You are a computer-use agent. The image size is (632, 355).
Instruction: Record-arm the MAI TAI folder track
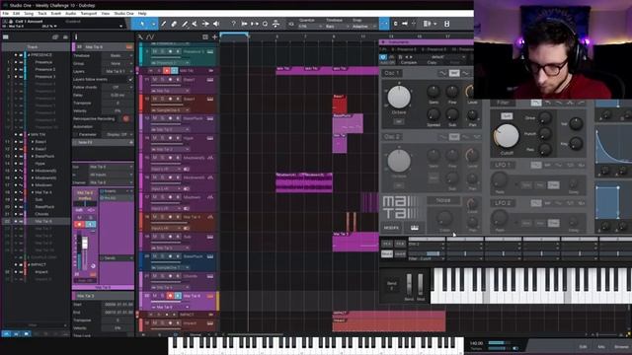pyautogui.click(x=167, y=71)
